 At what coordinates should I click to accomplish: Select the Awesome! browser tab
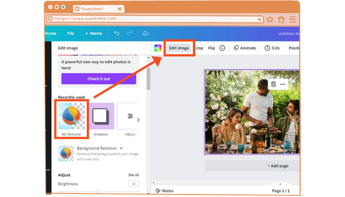(x=99, y=9)
